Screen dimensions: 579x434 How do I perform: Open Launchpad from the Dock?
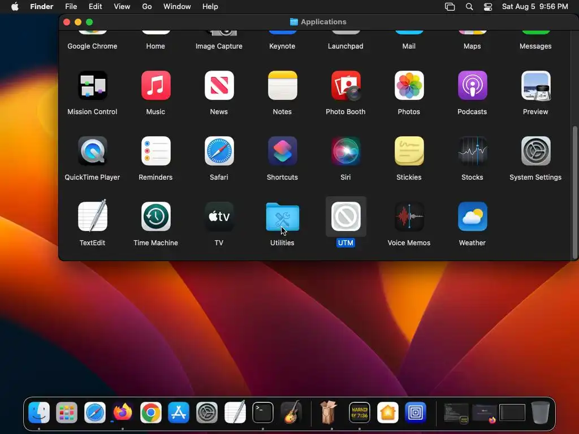click(67, 412)
